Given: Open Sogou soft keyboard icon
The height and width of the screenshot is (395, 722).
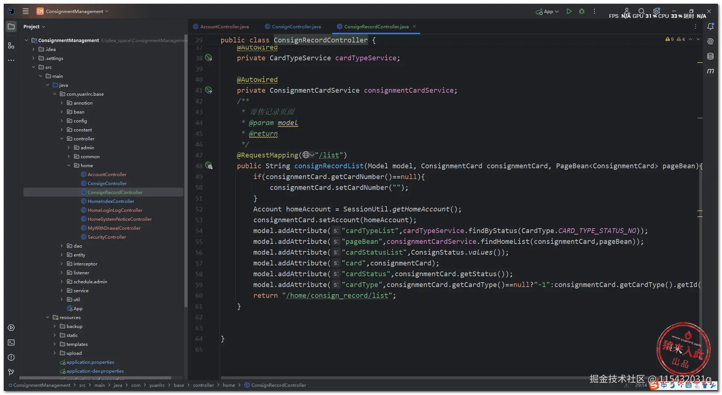Looking at the screenshot, I should tap(689, 386).
